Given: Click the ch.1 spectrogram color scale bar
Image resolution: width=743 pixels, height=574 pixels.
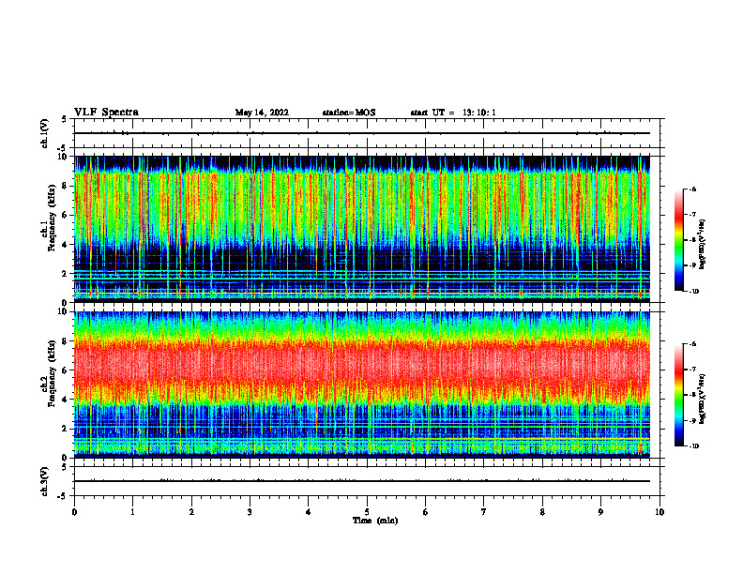Looking at the screenshot, I should (679, 240).
